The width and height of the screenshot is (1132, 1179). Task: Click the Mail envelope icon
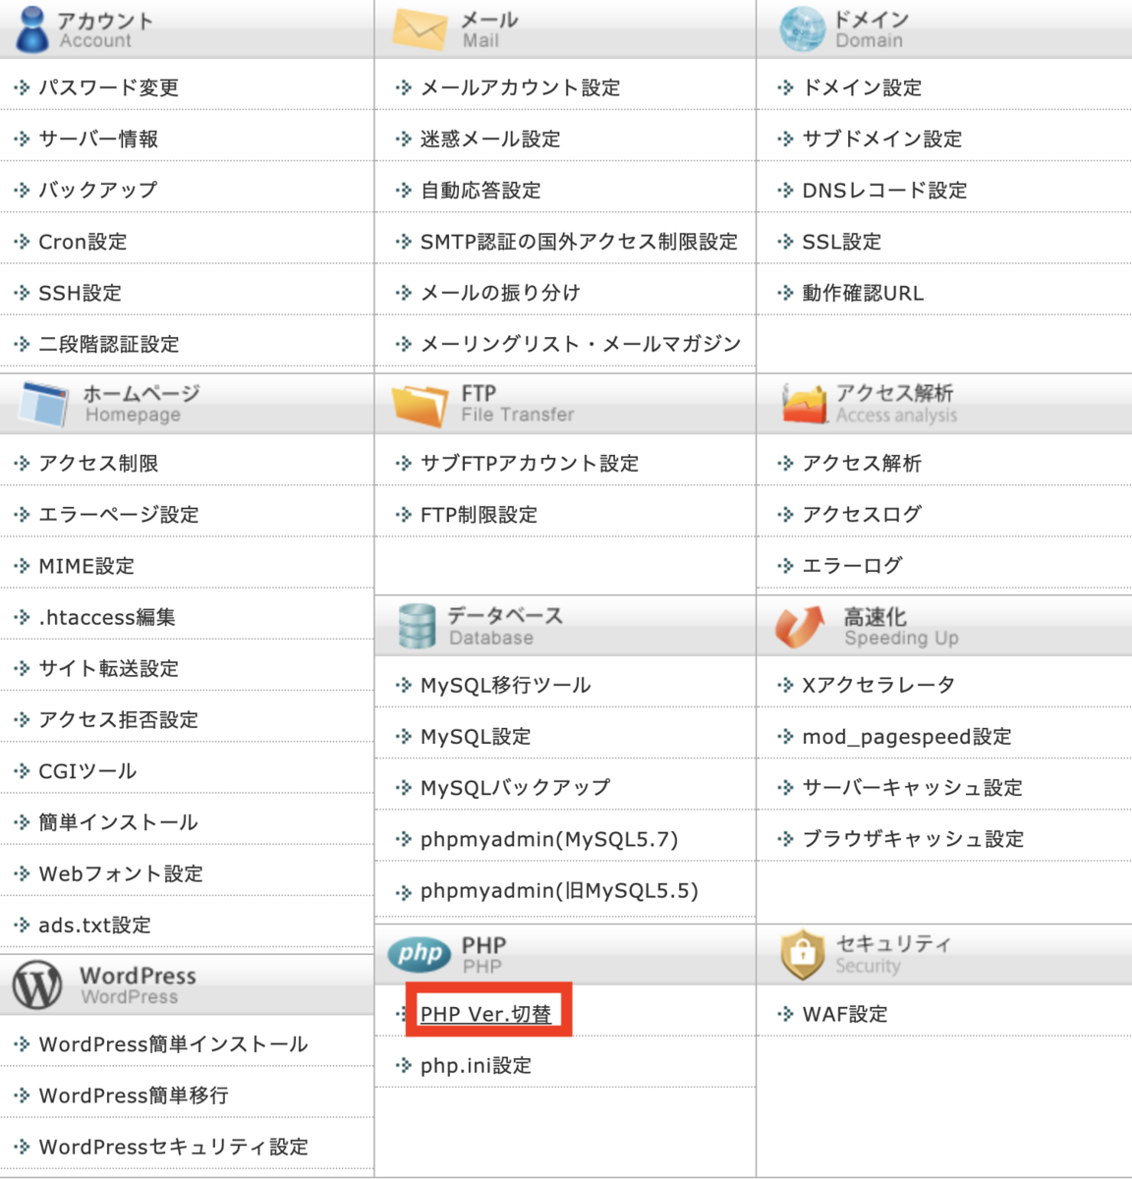coord(420,28)
